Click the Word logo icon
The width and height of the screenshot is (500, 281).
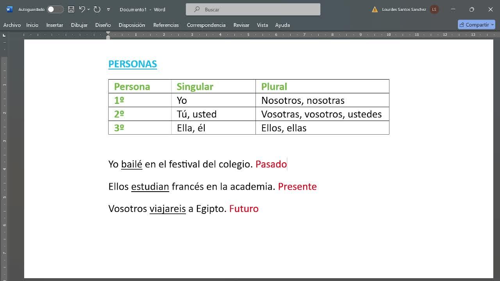(x=9, y=9)
